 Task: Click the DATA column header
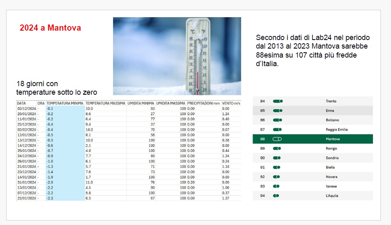[22, 103]
